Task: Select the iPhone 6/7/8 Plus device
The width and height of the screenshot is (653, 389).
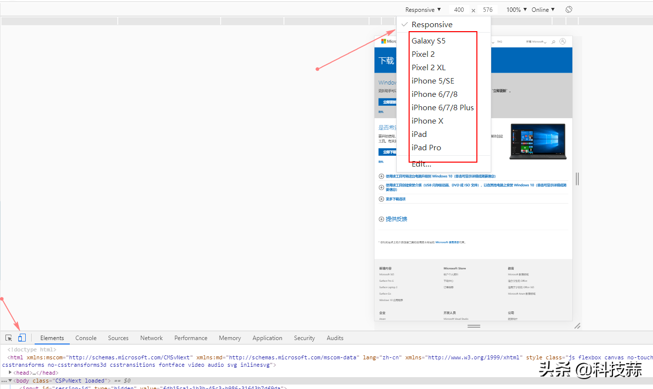Action: pyautogui.click(x=443, y=107)
